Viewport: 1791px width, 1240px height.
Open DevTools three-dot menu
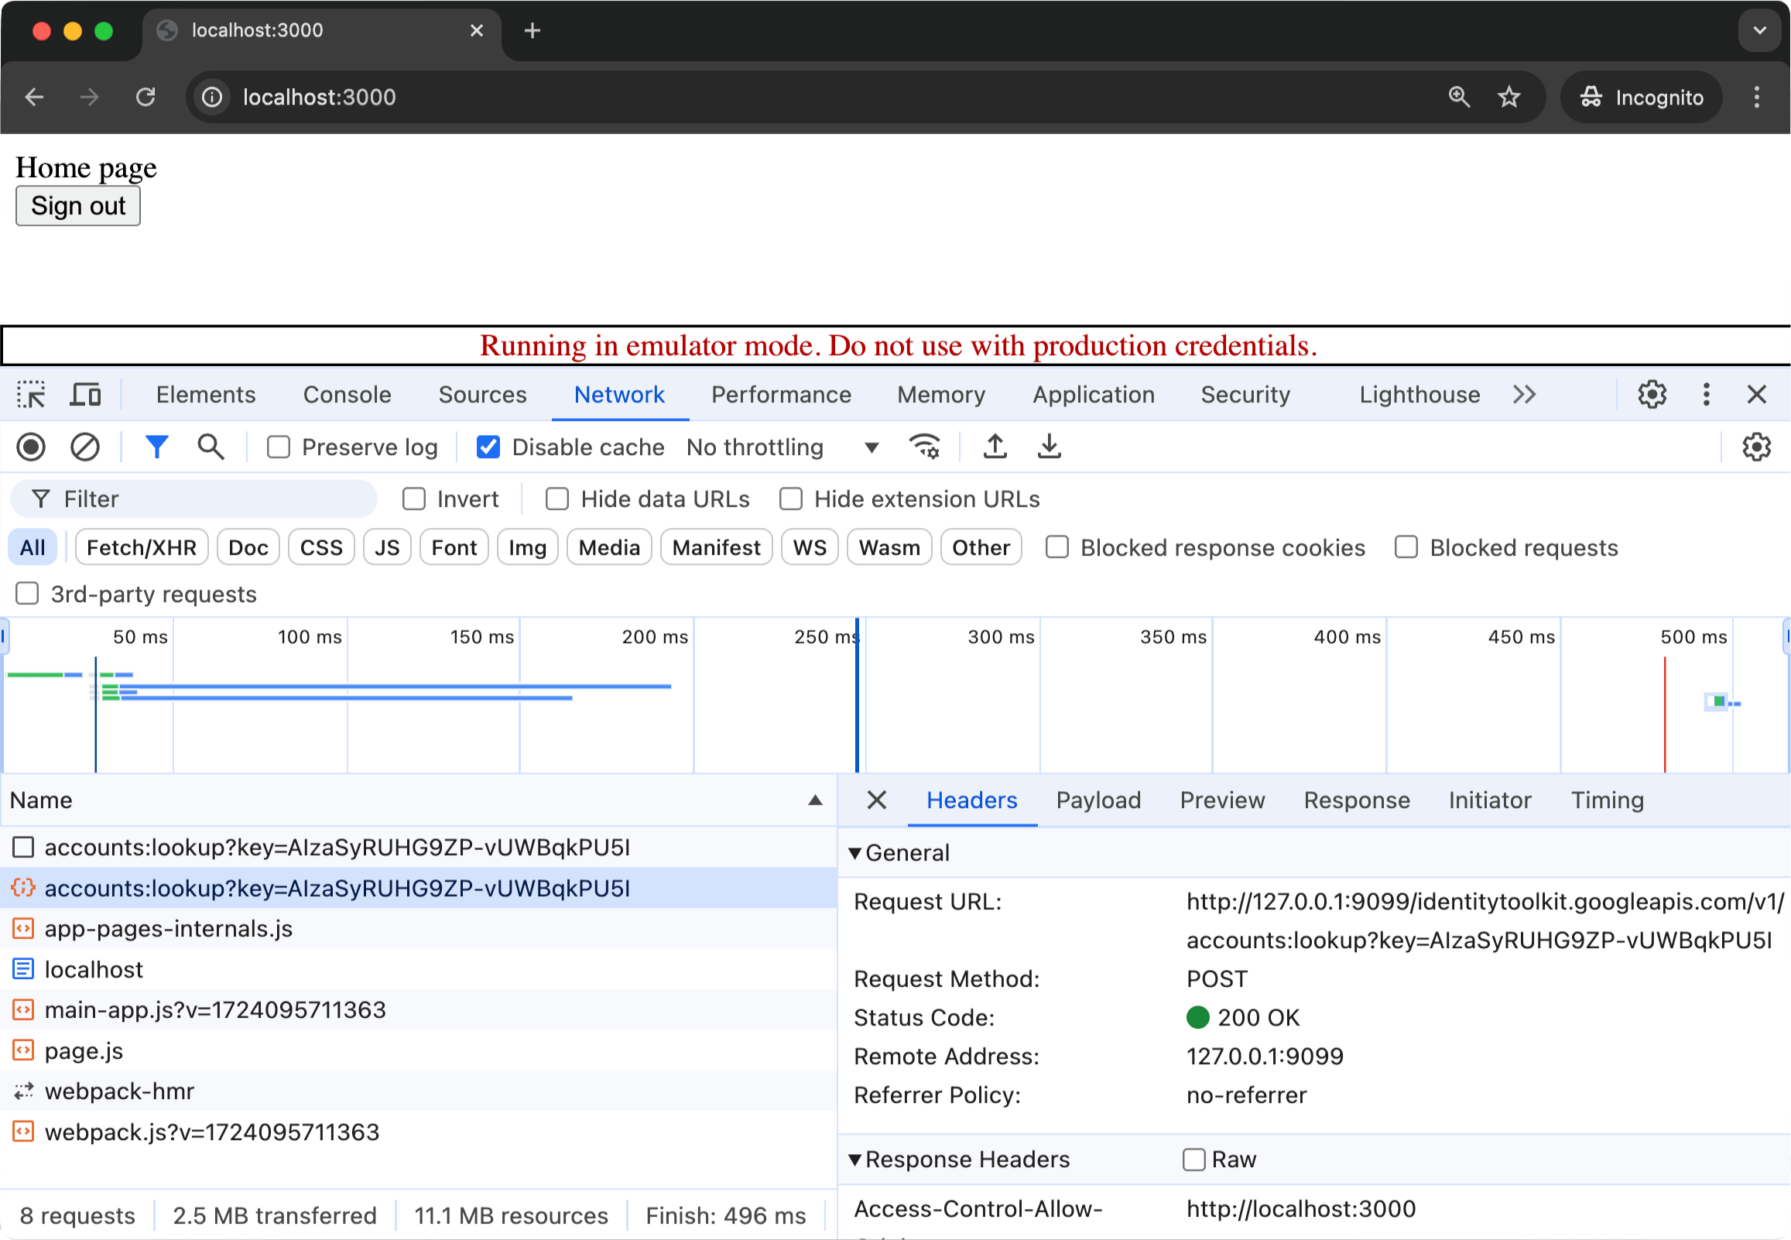(x=1707, y=395)
